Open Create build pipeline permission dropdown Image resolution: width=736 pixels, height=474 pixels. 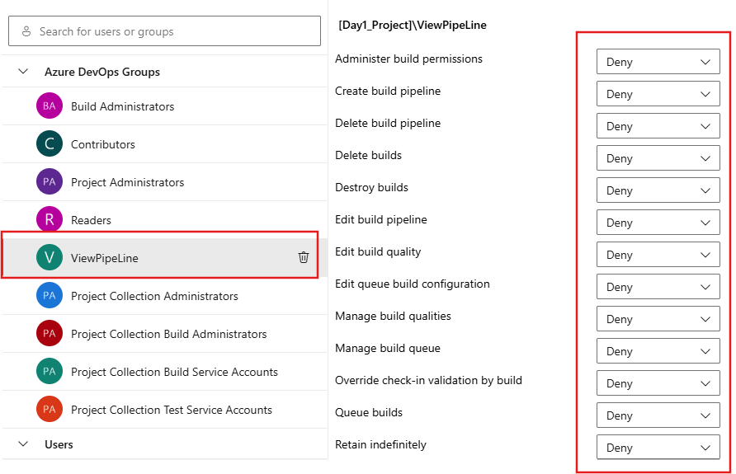pyautogui.click(x=658, y=94)
